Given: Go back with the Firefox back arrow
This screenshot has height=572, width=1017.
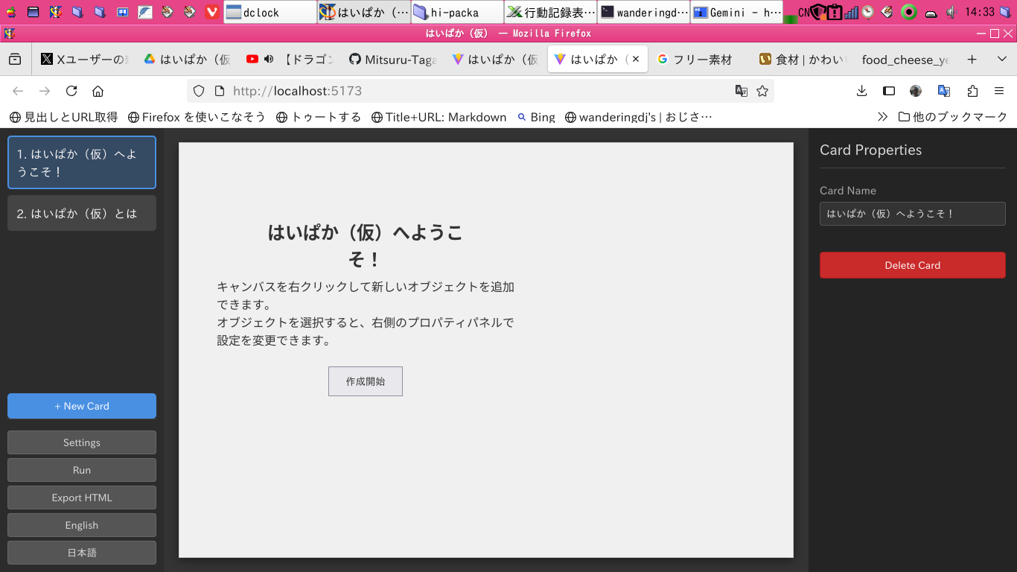Looking at the screenshot, I should point(18,91).
